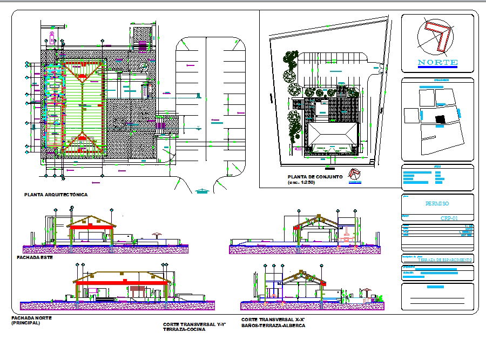
Task: Select the PERMISO text in the title block
Action: pyautogui.click(x=437, y=204)
